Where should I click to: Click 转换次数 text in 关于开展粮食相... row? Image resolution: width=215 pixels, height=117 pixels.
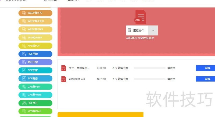pyautogui.click(x=120, y=68)
